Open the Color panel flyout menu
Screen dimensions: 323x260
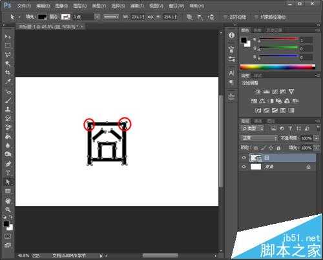(x=318, y=30)
